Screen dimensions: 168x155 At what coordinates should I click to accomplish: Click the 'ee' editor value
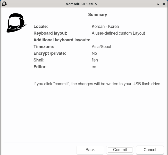[x=94, y=67]
